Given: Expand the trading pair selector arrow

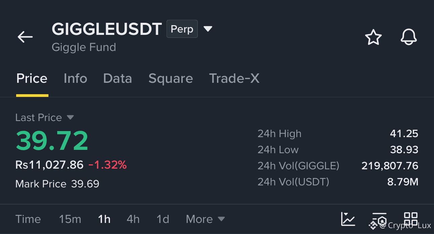Looking at the screenshot, I should pyautogui.click(x=208, y=29).
